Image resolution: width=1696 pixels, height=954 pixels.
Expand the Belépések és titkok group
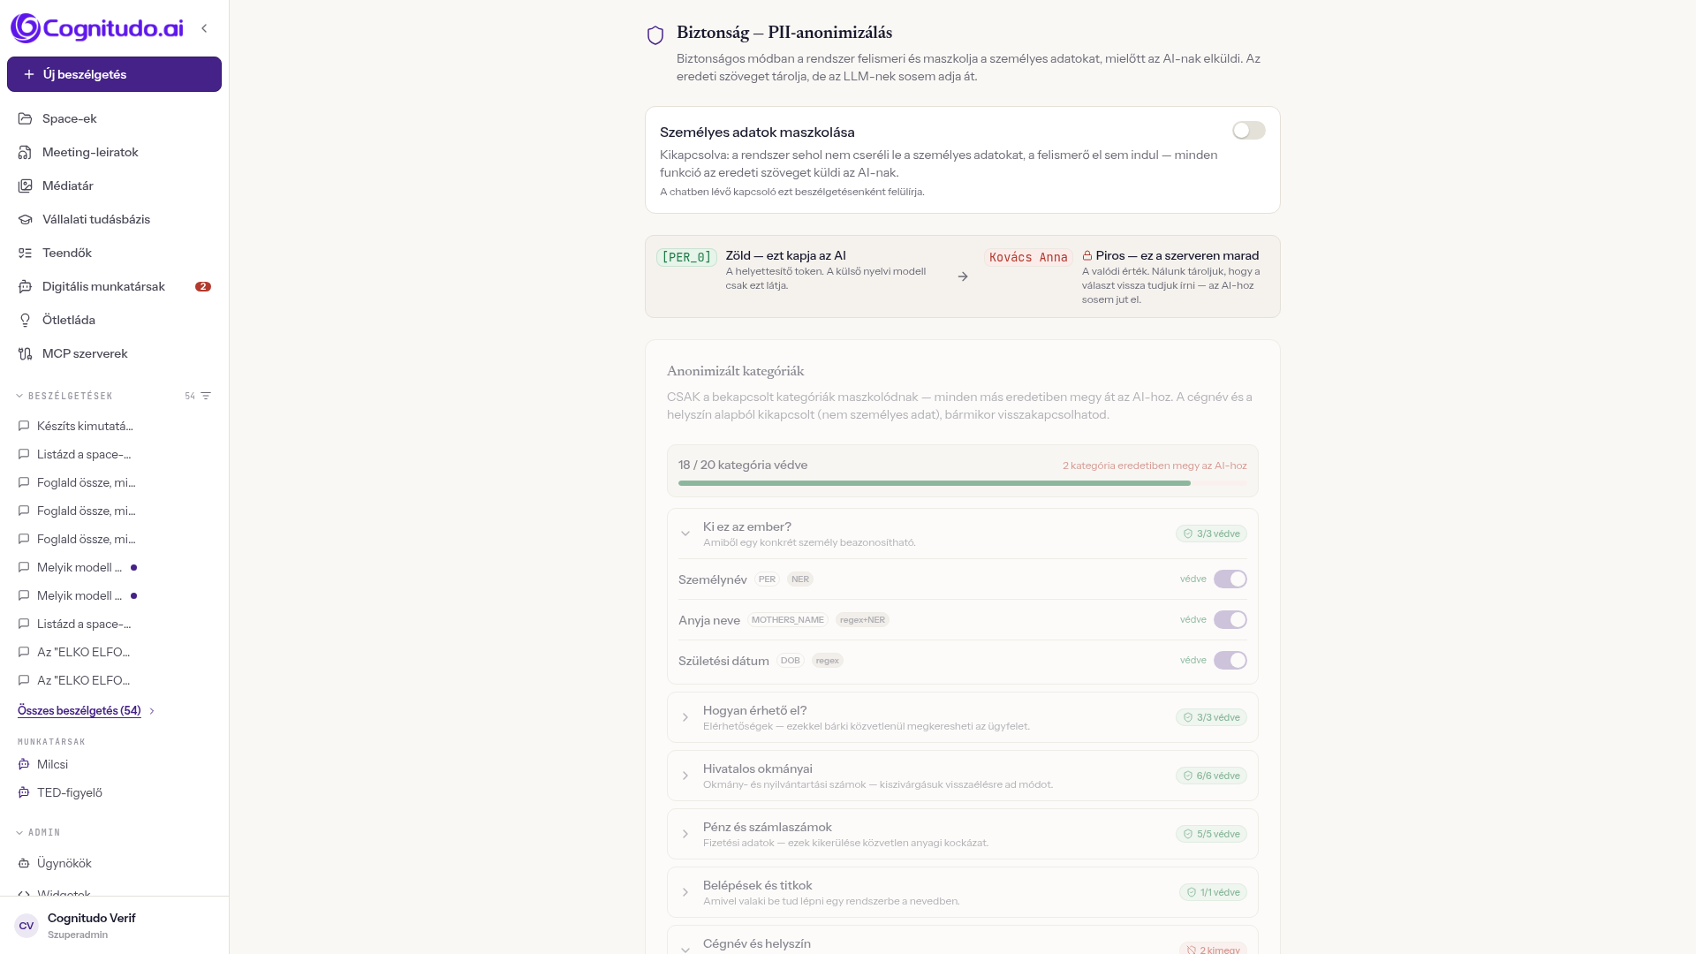point(685,892)
